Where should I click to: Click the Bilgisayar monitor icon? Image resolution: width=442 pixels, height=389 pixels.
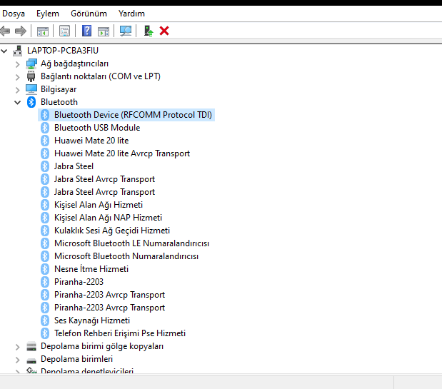pos(31,89)
